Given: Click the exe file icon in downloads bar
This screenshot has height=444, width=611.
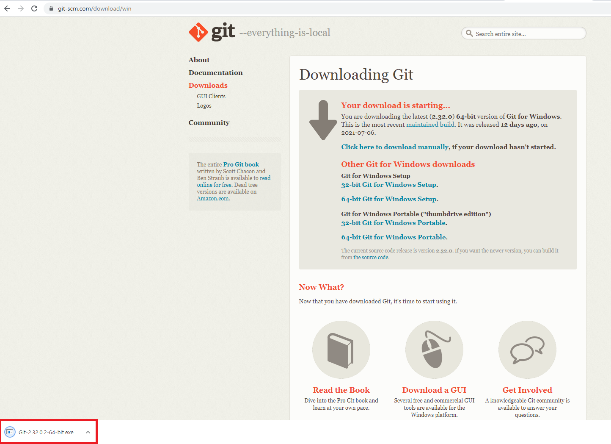Looking at the screenshot, I should [x=10, y=432].
